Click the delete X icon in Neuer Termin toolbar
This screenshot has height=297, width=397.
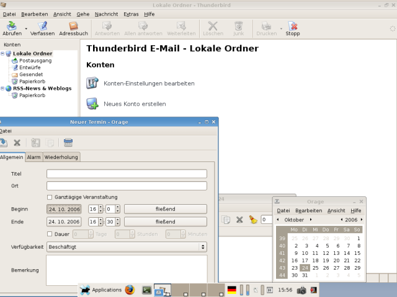click(x=17, y=143)
